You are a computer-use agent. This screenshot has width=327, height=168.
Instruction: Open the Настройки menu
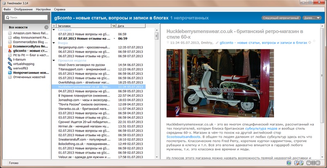click(43, 9)
